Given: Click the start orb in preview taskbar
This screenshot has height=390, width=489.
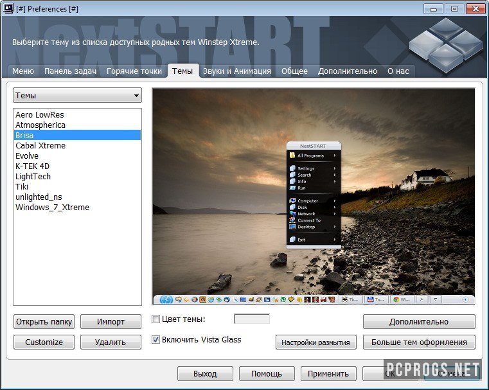Looking at the screenshot, I should [166, 299].
